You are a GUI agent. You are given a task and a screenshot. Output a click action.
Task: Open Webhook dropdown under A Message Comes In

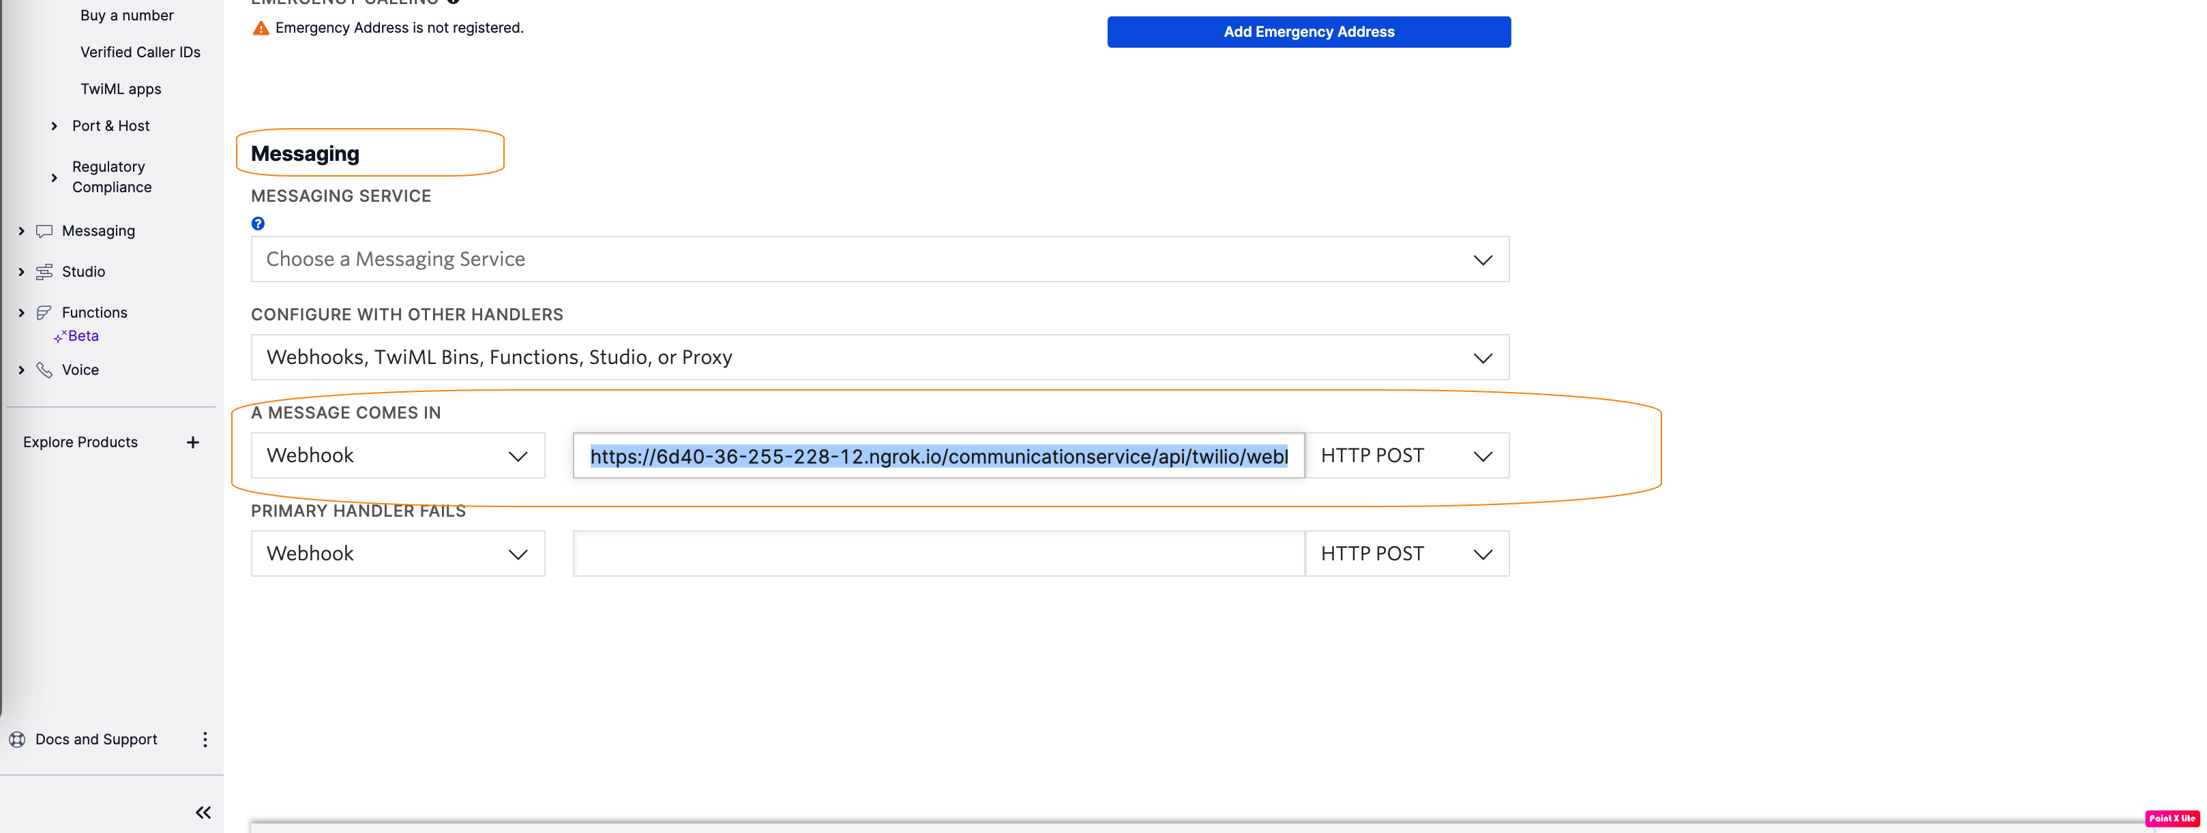click(x=398, y=455)
